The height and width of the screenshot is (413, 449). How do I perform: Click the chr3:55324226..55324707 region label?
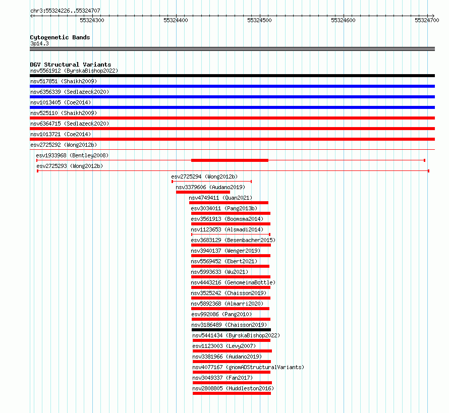click(x=65, y=11)
